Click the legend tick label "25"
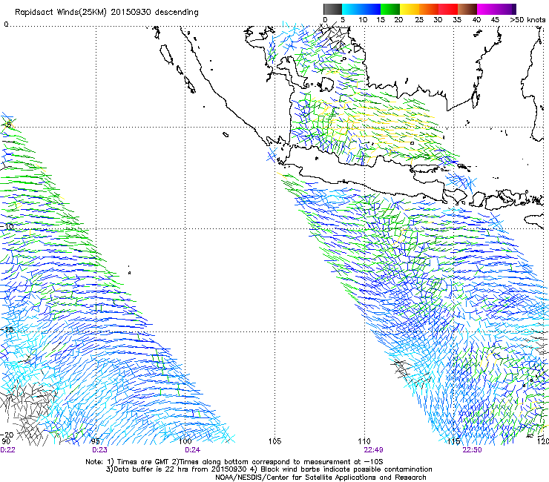The image size is (549, 482). point(419,20)
